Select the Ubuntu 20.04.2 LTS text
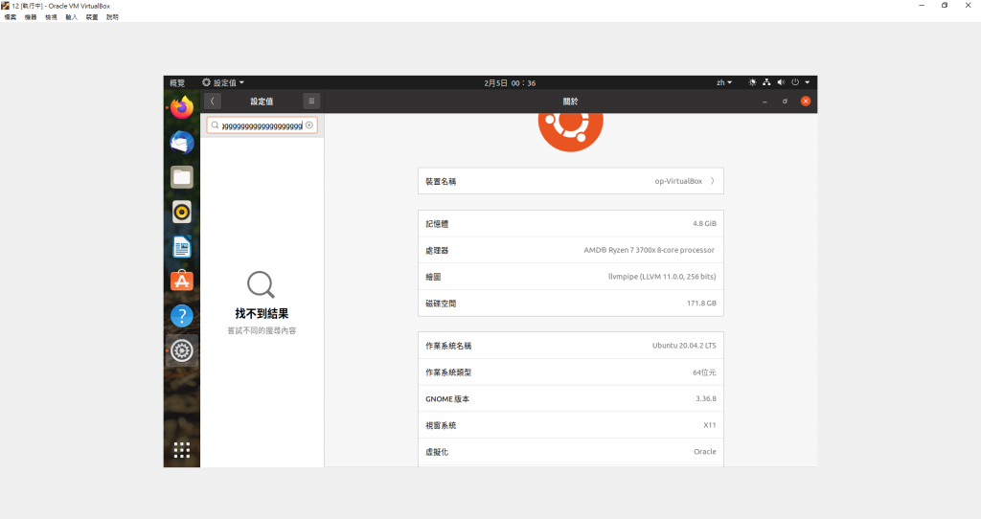981x519 pixels. [684, 345]
